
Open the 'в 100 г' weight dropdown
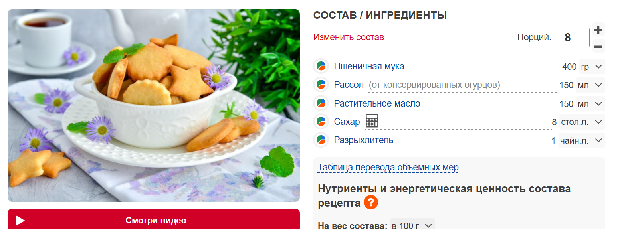[412, 225]
